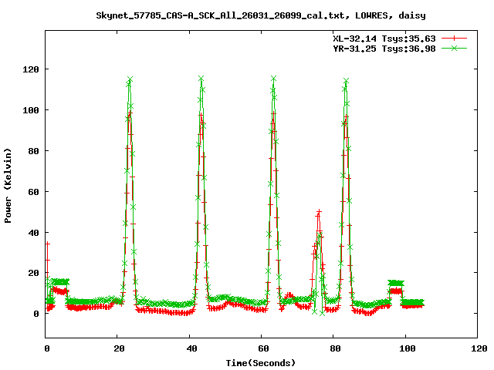Select the YR-31.25 Tsys:36.98 legend label

[384, 49]
